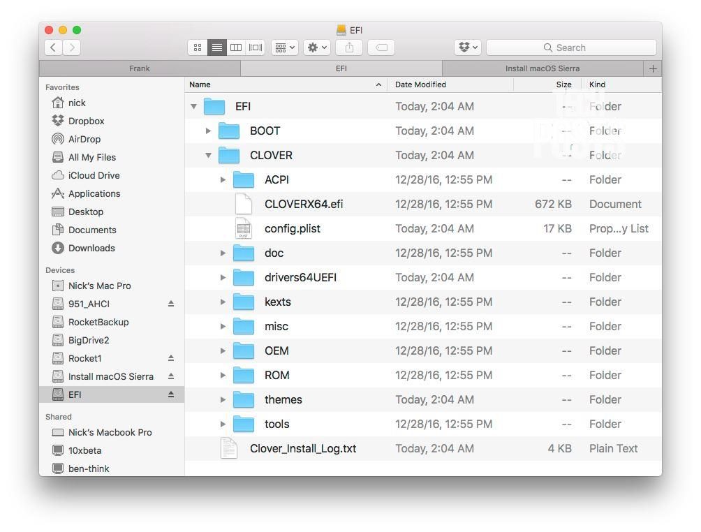Click the 672 KB size value
This screenshot has height=532, width=701.
pos(553,204)
